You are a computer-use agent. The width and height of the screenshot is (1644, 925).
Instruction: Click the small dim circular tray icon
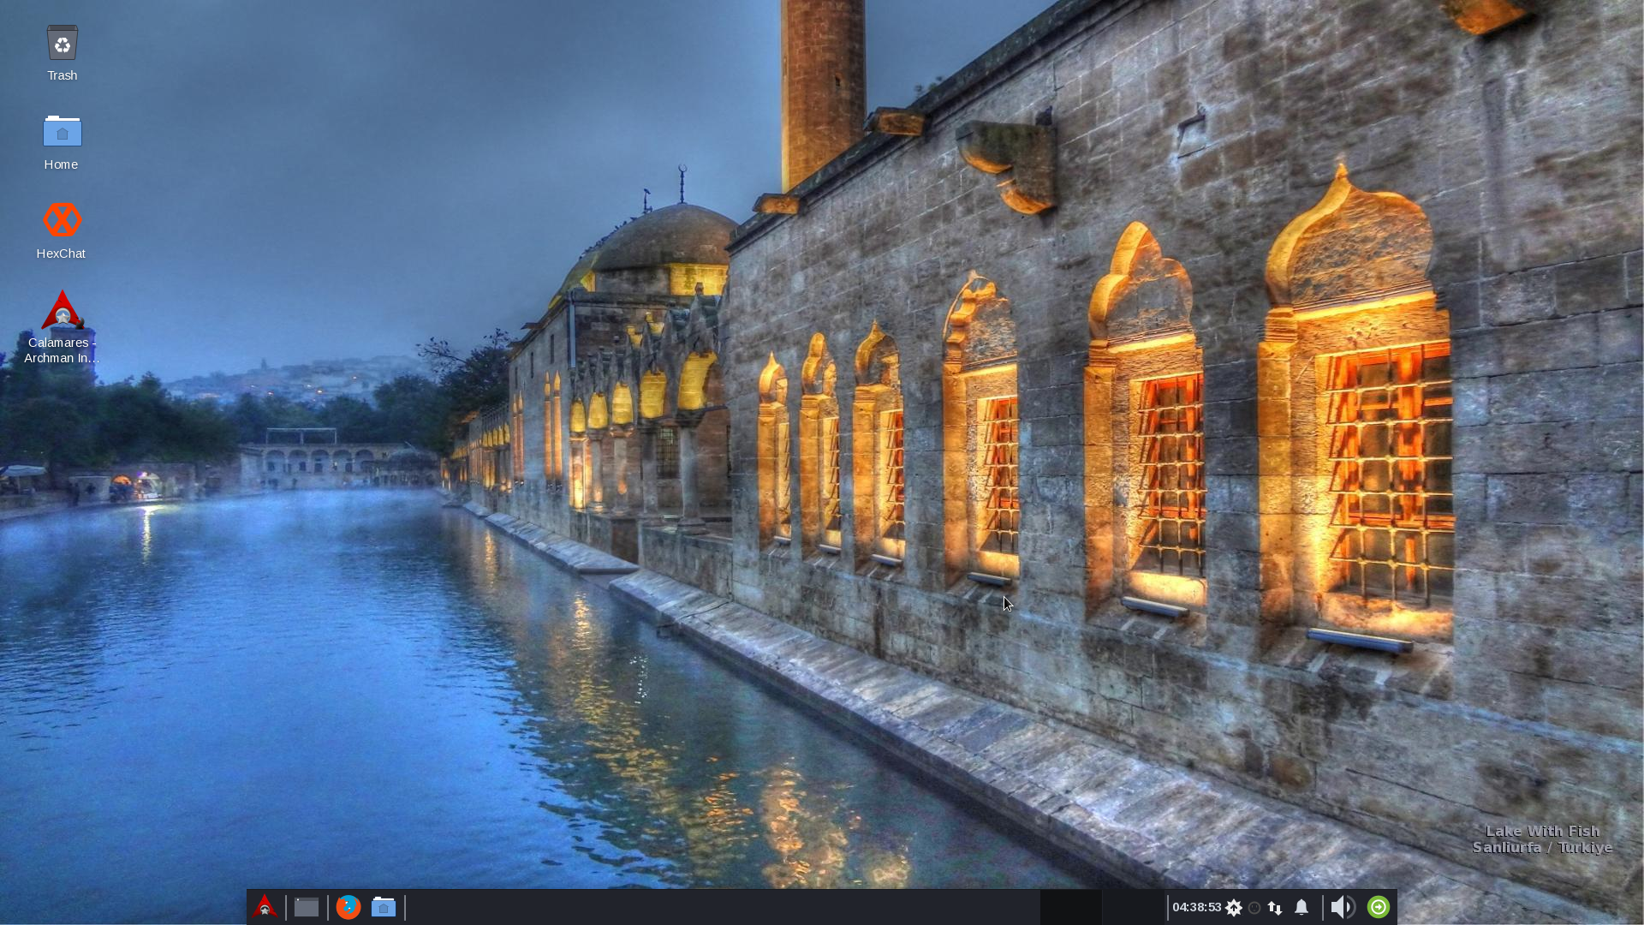point(1254,908)
